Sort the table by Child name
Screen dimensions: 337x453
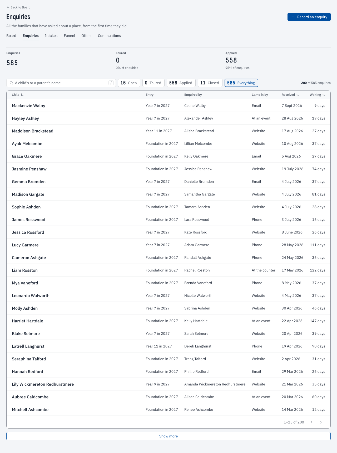pyautogui.click(x=18, y=95)
